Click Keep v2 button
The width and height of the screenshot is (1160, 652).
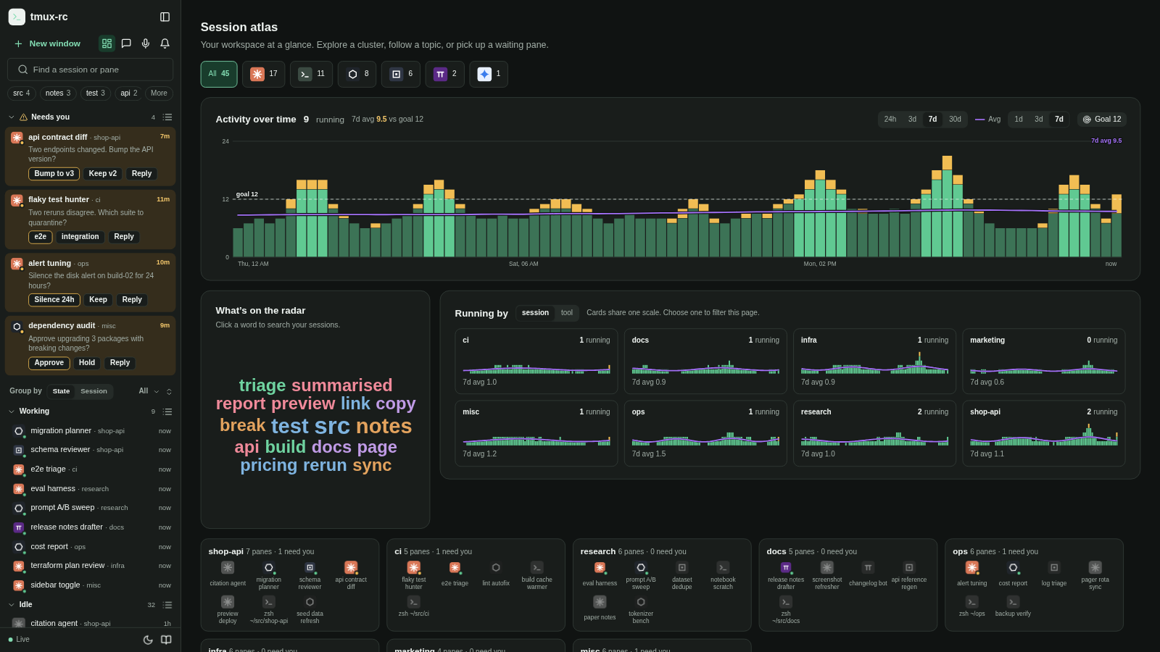(103, 174)
